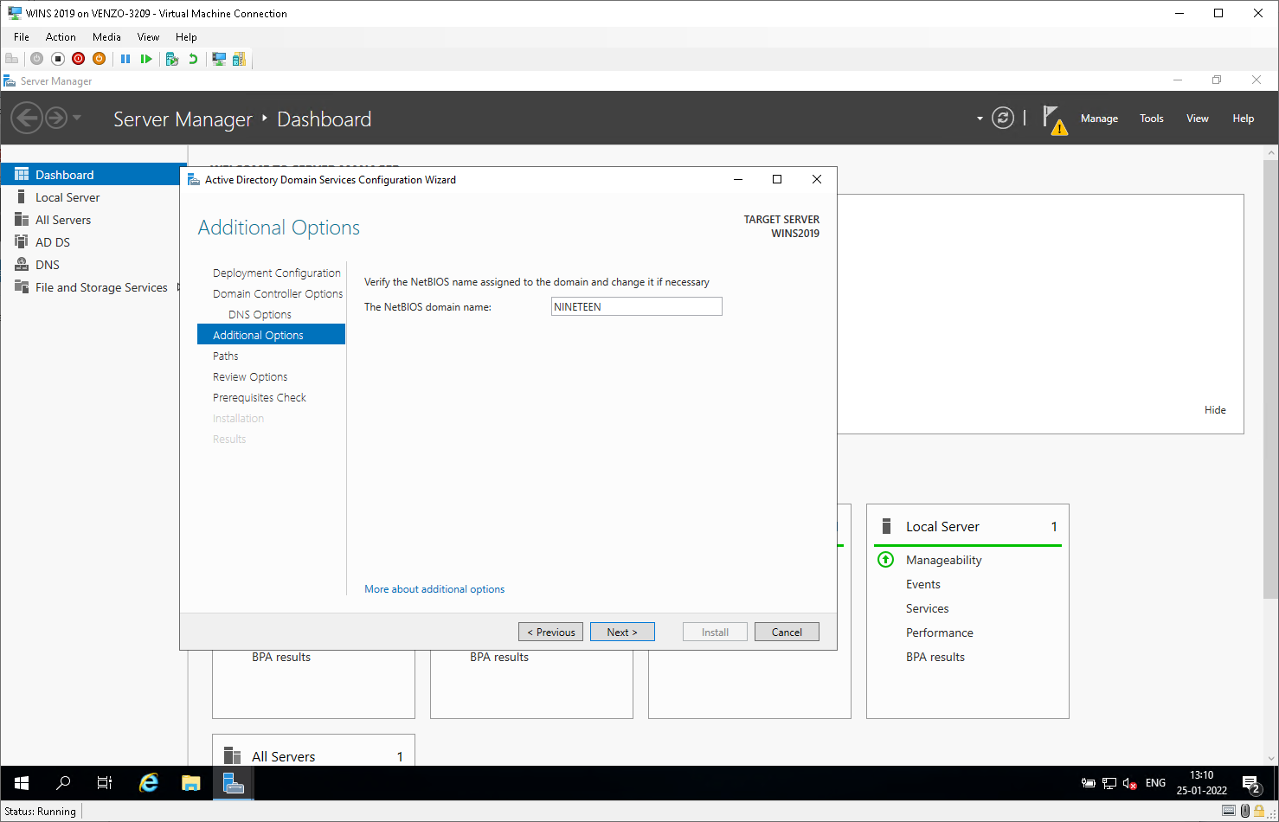Open the Notifications flag with warning
Image resolution: width=1279 pixels, height=822 pixels.
[1054, 119]
